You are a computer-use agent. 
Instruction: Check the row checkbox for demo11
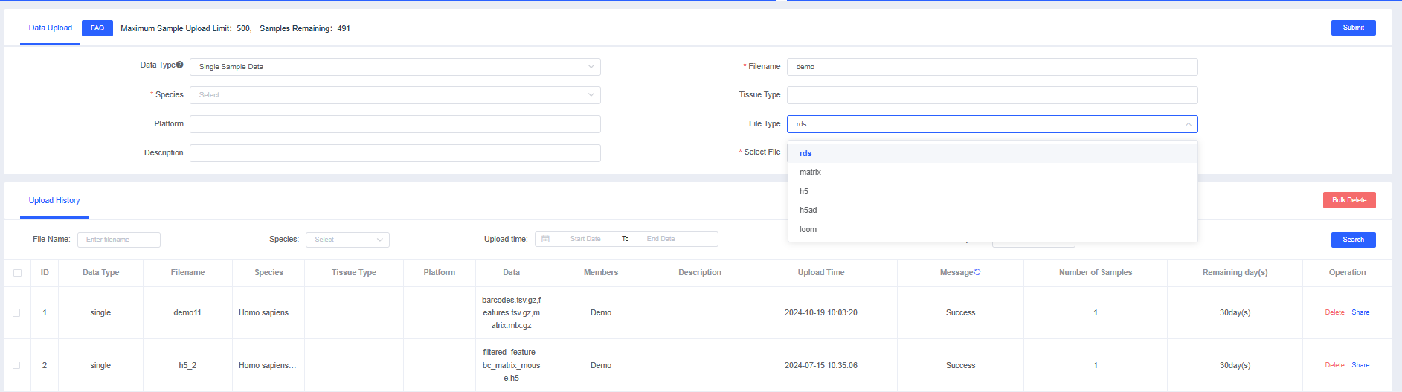[x=16, y=313]
